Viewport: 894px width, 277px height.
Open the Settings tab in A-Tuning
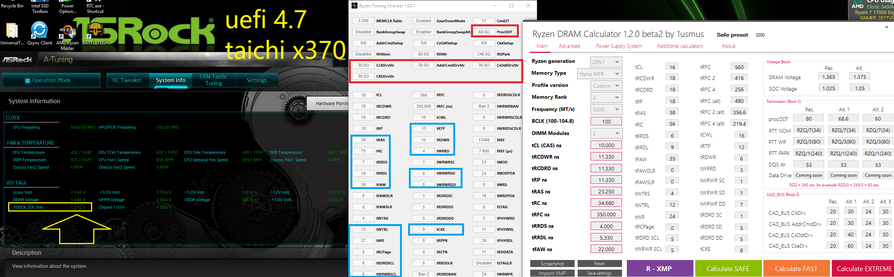[x=257, y=80]
